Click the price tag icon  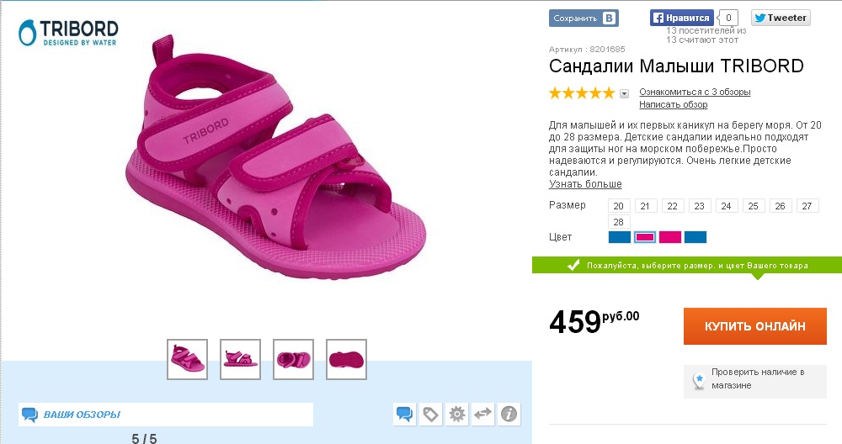click(430, 414)
